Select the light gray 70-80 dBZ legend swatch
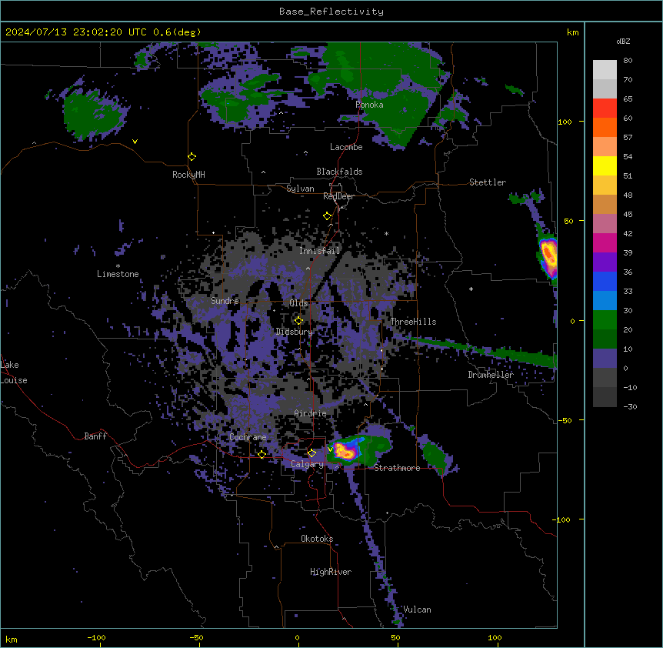Image resolution: width=663 pixels, height=648 pixels. (x=605, y=70)
